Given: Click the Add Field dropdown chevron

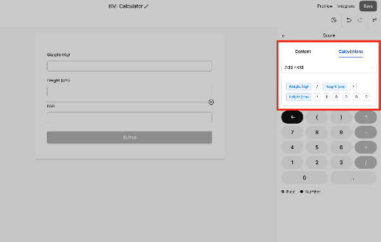Looking at the screenshot, I should [x=372, y=68].
